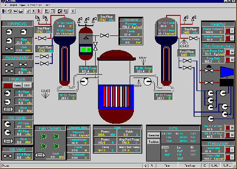Image resolution: width=237 pixels, height=169 pixels.
Task: Open the View menu
Action: pyautogui.click(x=22, y=5)
